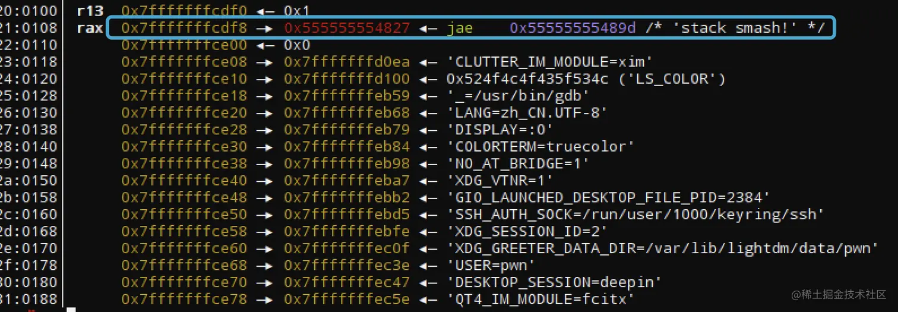The image size is (898, 312).
Task: Select pointer value 0x7fffffffec3e
Action: click(347, 265)
